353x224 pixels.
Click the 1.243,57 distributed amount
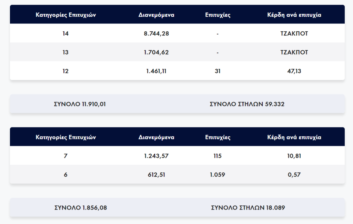[157, 156]
